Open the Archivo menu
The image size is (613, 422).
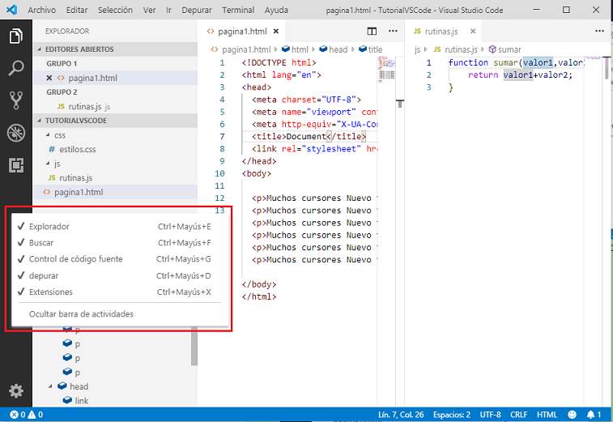coord(42,10)
